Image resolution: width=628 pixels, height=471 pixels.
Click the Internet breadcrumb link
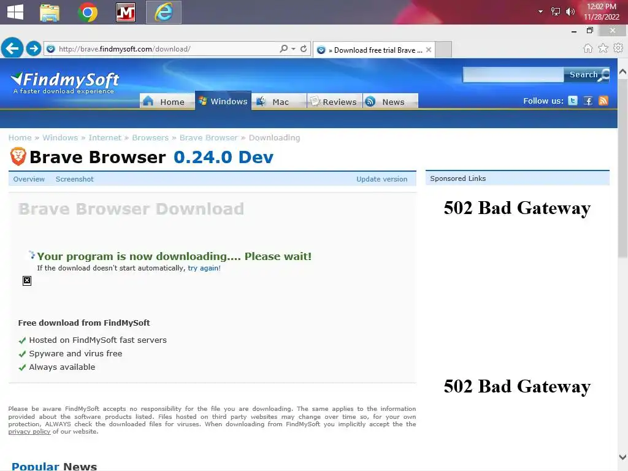point(105,138)
